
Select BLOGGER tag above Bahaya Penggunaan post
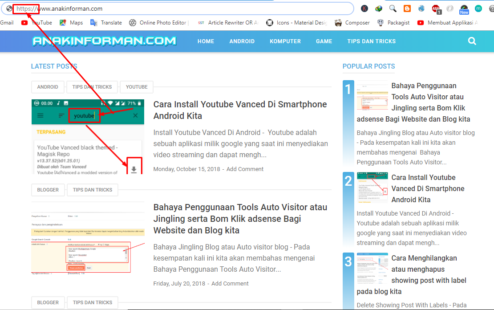point(48,190)
